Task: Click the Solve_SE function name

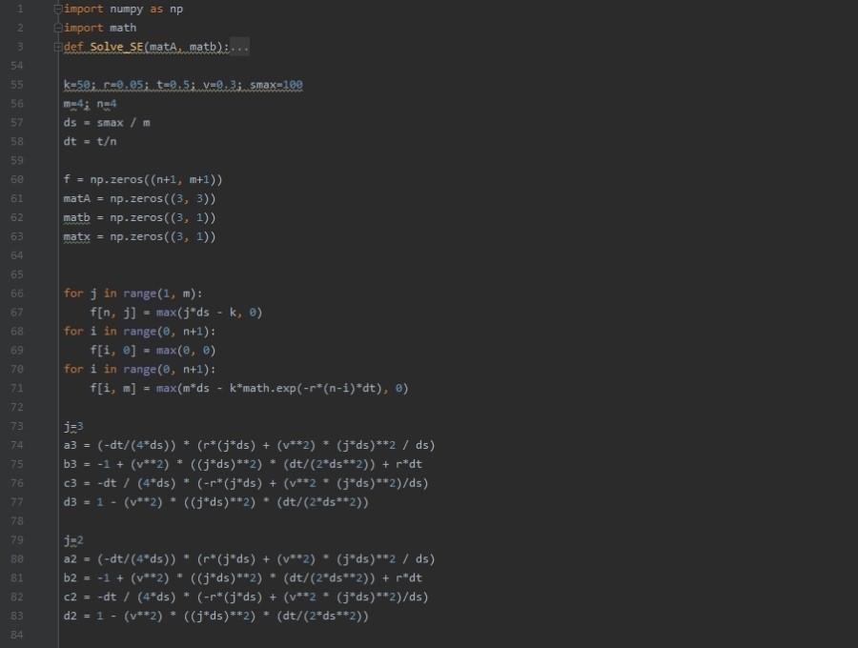Action: tap(121, 47)
